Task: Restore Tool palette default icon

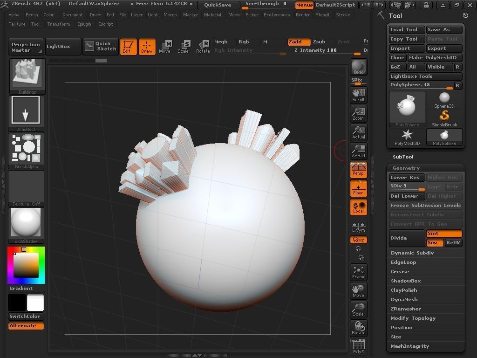Action: pyautogui.click(x=465, y=15)
